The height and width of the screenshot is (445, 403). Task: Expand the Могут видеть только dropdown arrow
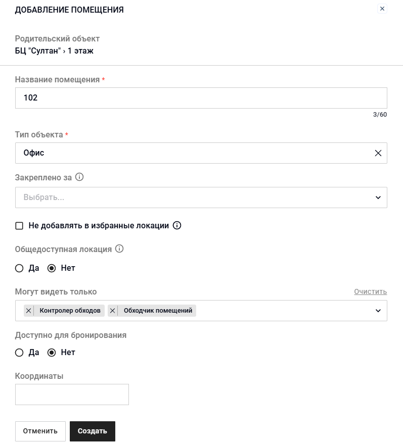(378, 311)
